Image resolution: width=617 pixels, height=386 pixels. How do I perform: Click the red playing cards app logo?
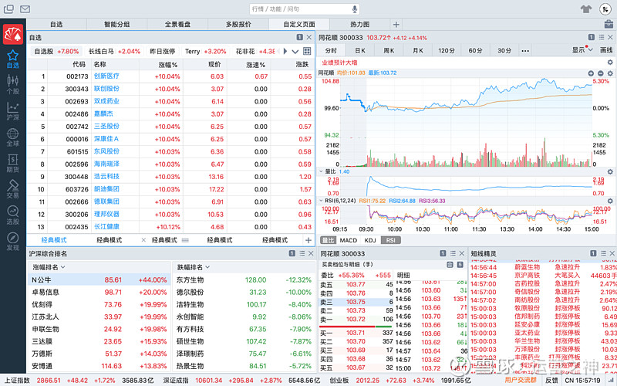[x=13, y=34]
